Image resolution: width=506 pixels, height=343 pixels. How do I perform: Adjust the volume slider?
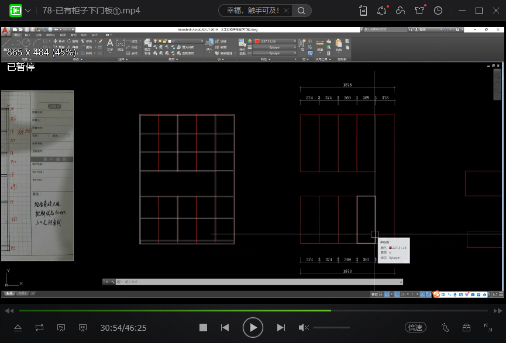[x=332, y=328]
